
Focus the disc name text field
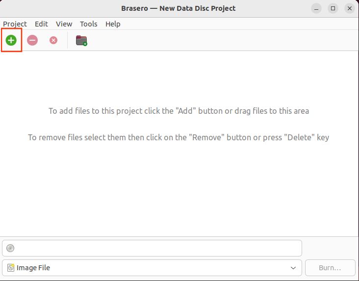tap(152, 248)
